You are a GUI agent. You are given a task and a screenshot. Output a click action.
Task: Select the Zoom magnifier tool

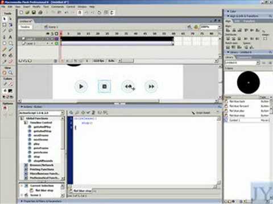[10, 73]
